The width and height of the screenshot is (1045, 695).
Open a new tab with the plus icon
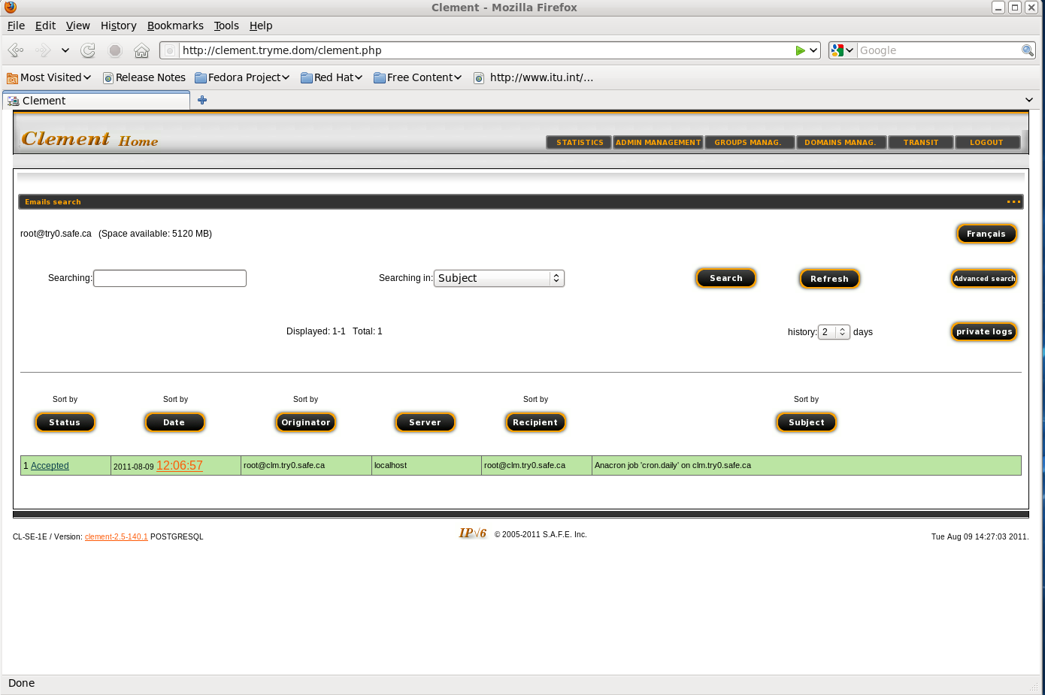[202, 100]
